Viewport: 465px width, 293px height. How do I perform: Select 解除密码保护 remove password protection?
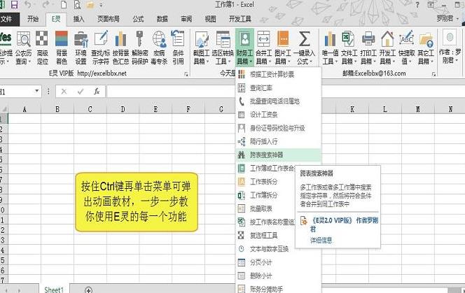point(139,48)
